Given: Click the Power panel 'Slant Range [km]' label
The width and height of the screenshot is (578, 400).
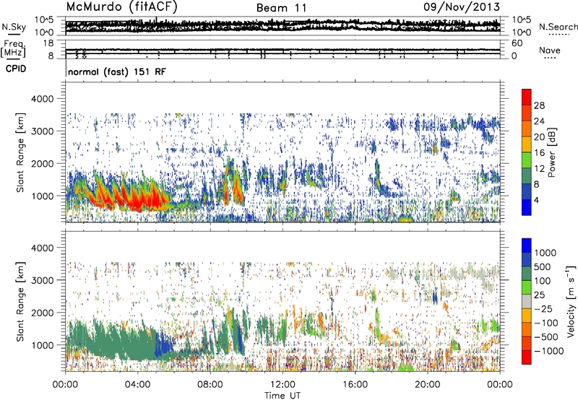Looking at the screenshot, I should coord(20,152).
